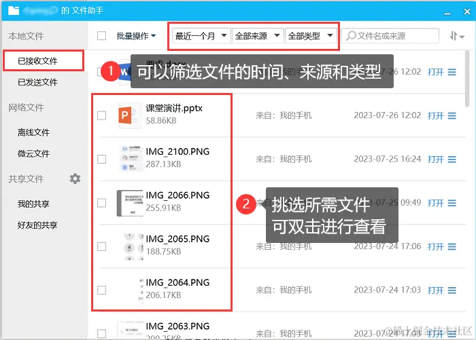Click 打开 link for IMG_2100.PNG
This screenshot has width=476, height=340.
point(436,159)
